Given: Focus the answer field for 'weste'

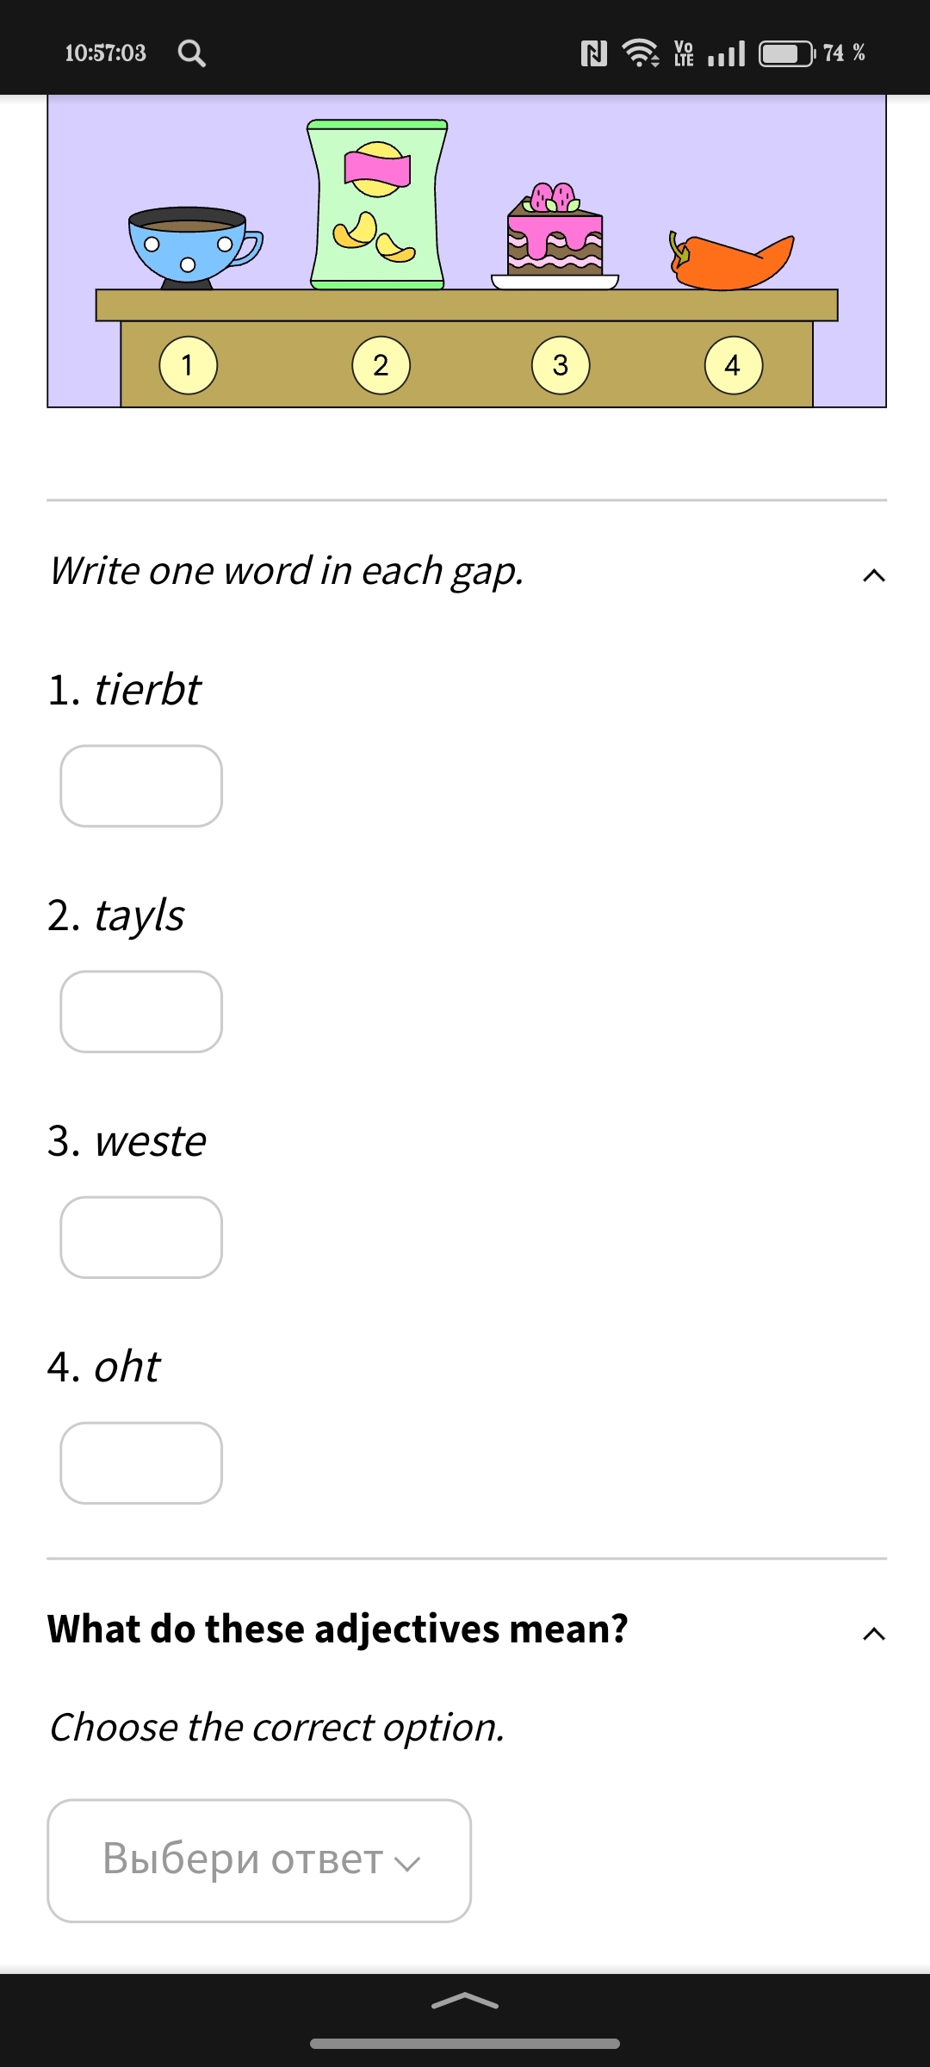Looking at the screenshot, I should click(x=141, y=1238).
